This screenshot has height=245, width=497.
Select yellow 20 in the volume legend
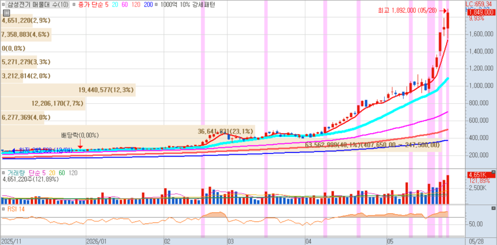52,173
